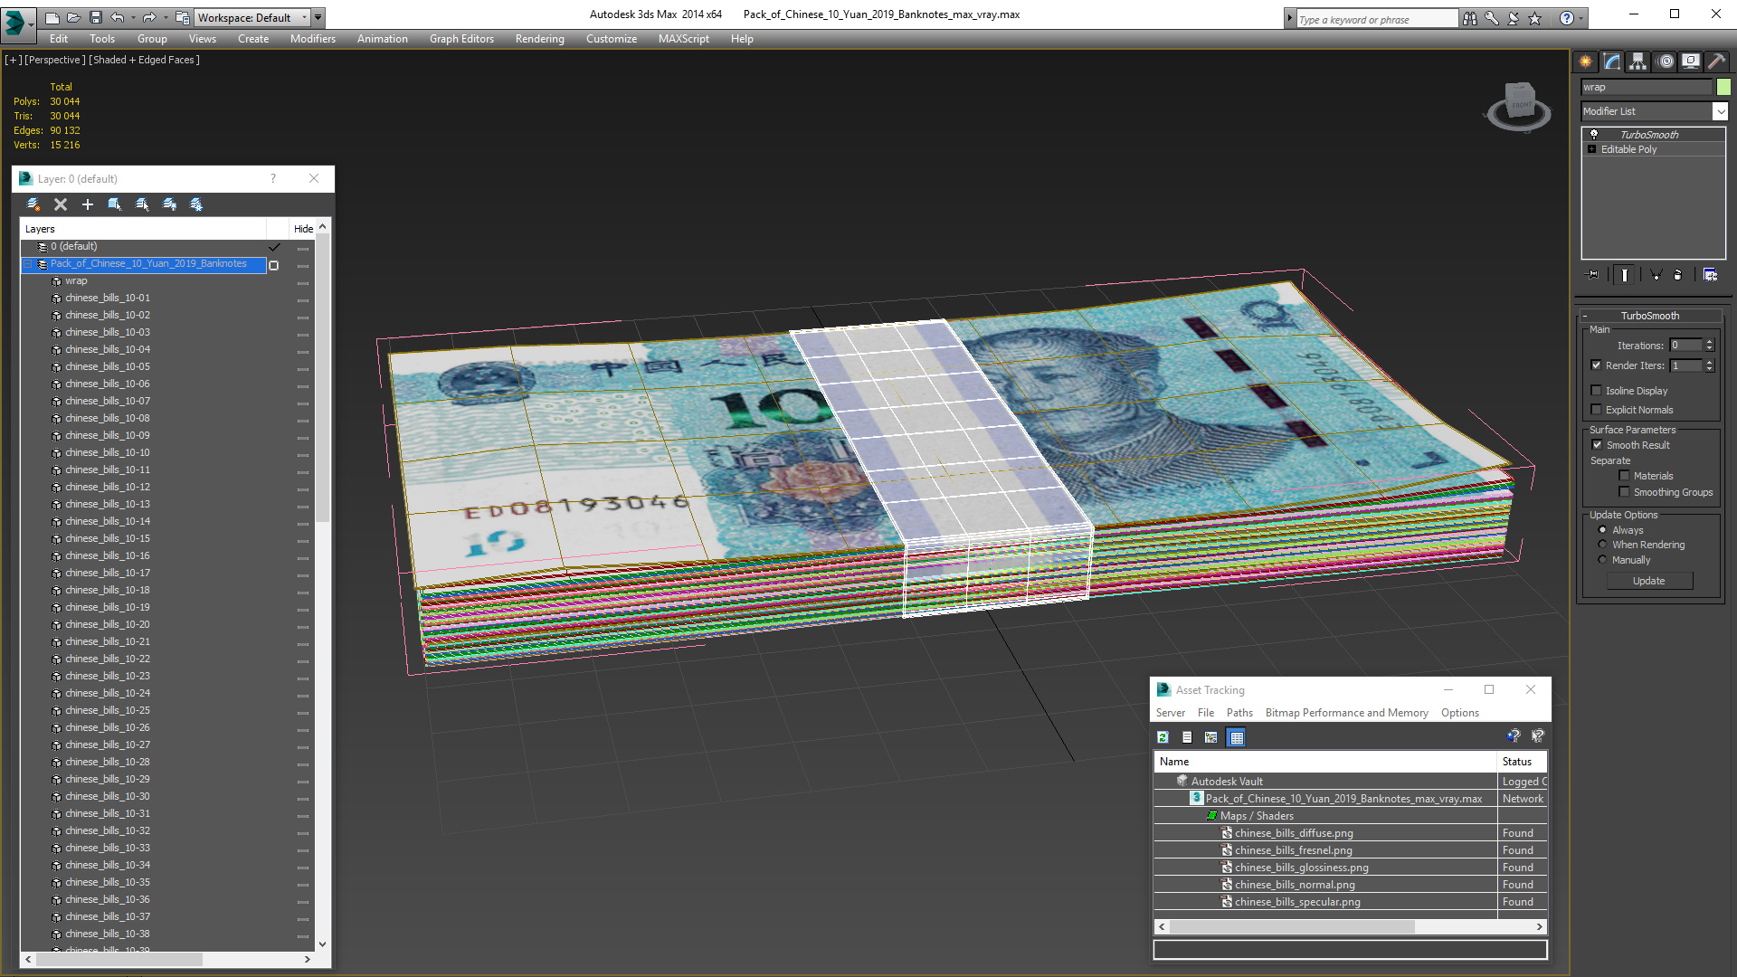The height and width of the screenshot is (977, 1737).
Task: Click the Subscription Center key icon
Action: pos(1492,18)
